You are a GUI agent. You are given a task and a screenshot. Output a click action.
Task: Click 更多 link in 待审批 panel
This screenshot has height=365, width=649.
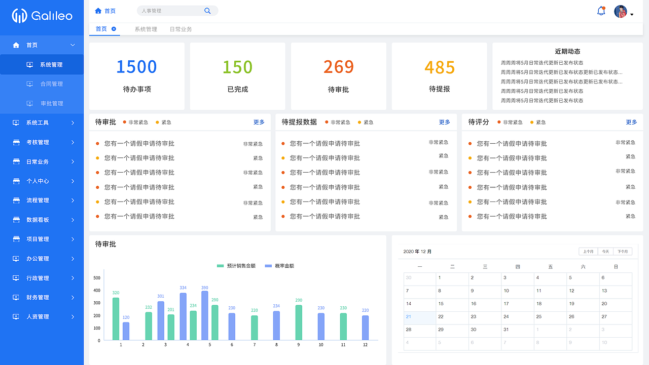pyautogui.click(x=259, y=122)
